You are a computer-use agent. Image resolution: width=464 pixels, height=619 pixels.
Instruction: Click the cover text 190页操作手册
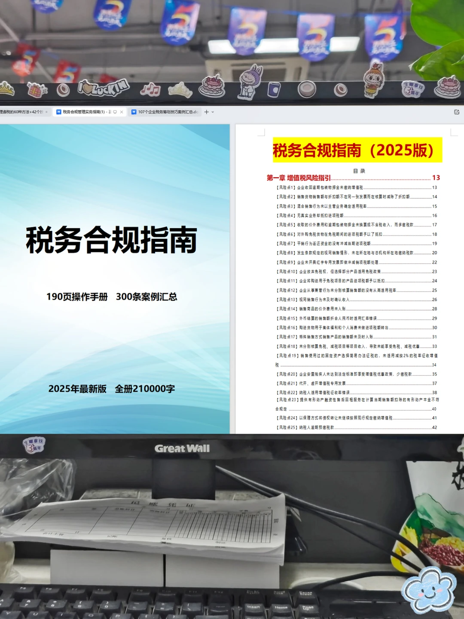77,297
